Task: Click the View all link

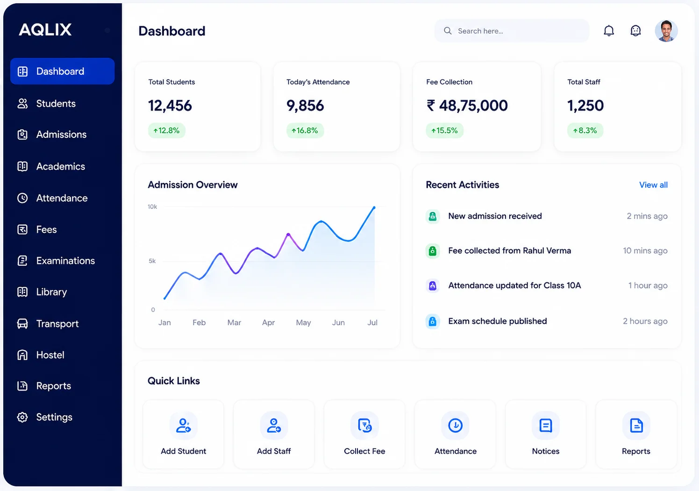Action: pyautogui.click(x=653, y=185)
